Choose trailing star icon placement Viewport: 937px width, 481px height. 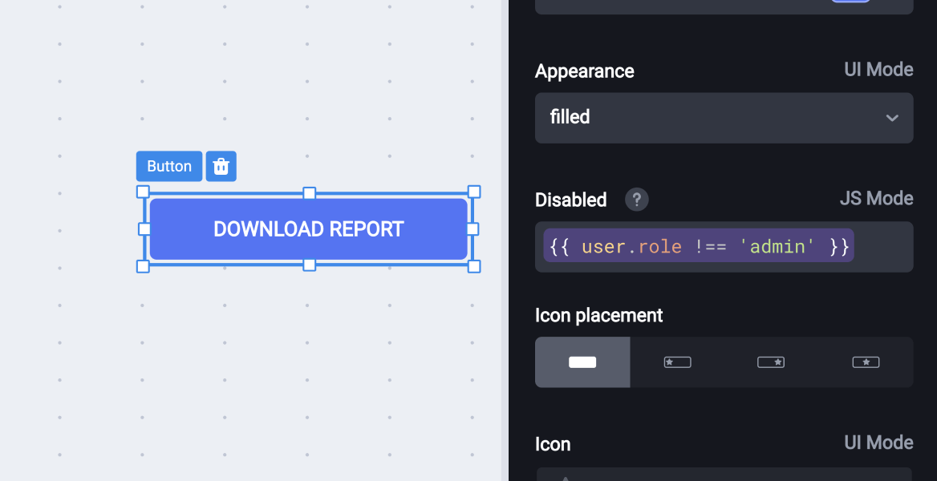click(x=771, y=362)
